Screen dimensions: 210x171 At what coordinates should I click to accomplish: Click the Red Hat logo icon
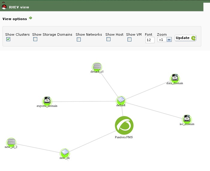click(x=4, y=7)
